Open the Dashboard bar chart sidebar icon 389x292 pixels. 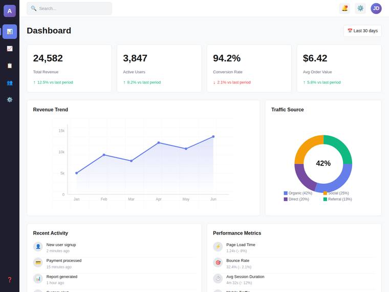(x=10, y=32)
